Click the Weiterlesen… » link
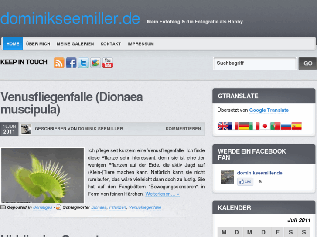This screenshot has width=317, height=237. pos(162,194)
